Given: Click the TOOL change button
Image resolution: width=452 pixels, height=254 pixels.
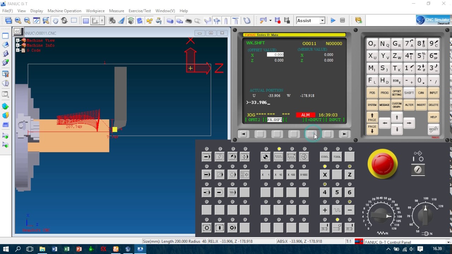Looking at the screenshot, I should 337,157.
